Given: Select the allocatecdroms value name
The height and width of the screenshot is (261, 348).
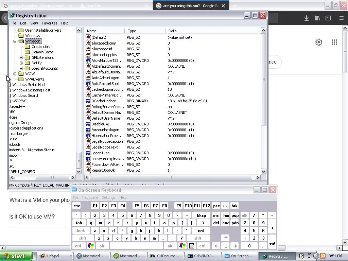Looking at the screenshot, I should pyautogui.click(x=103, y=43).
